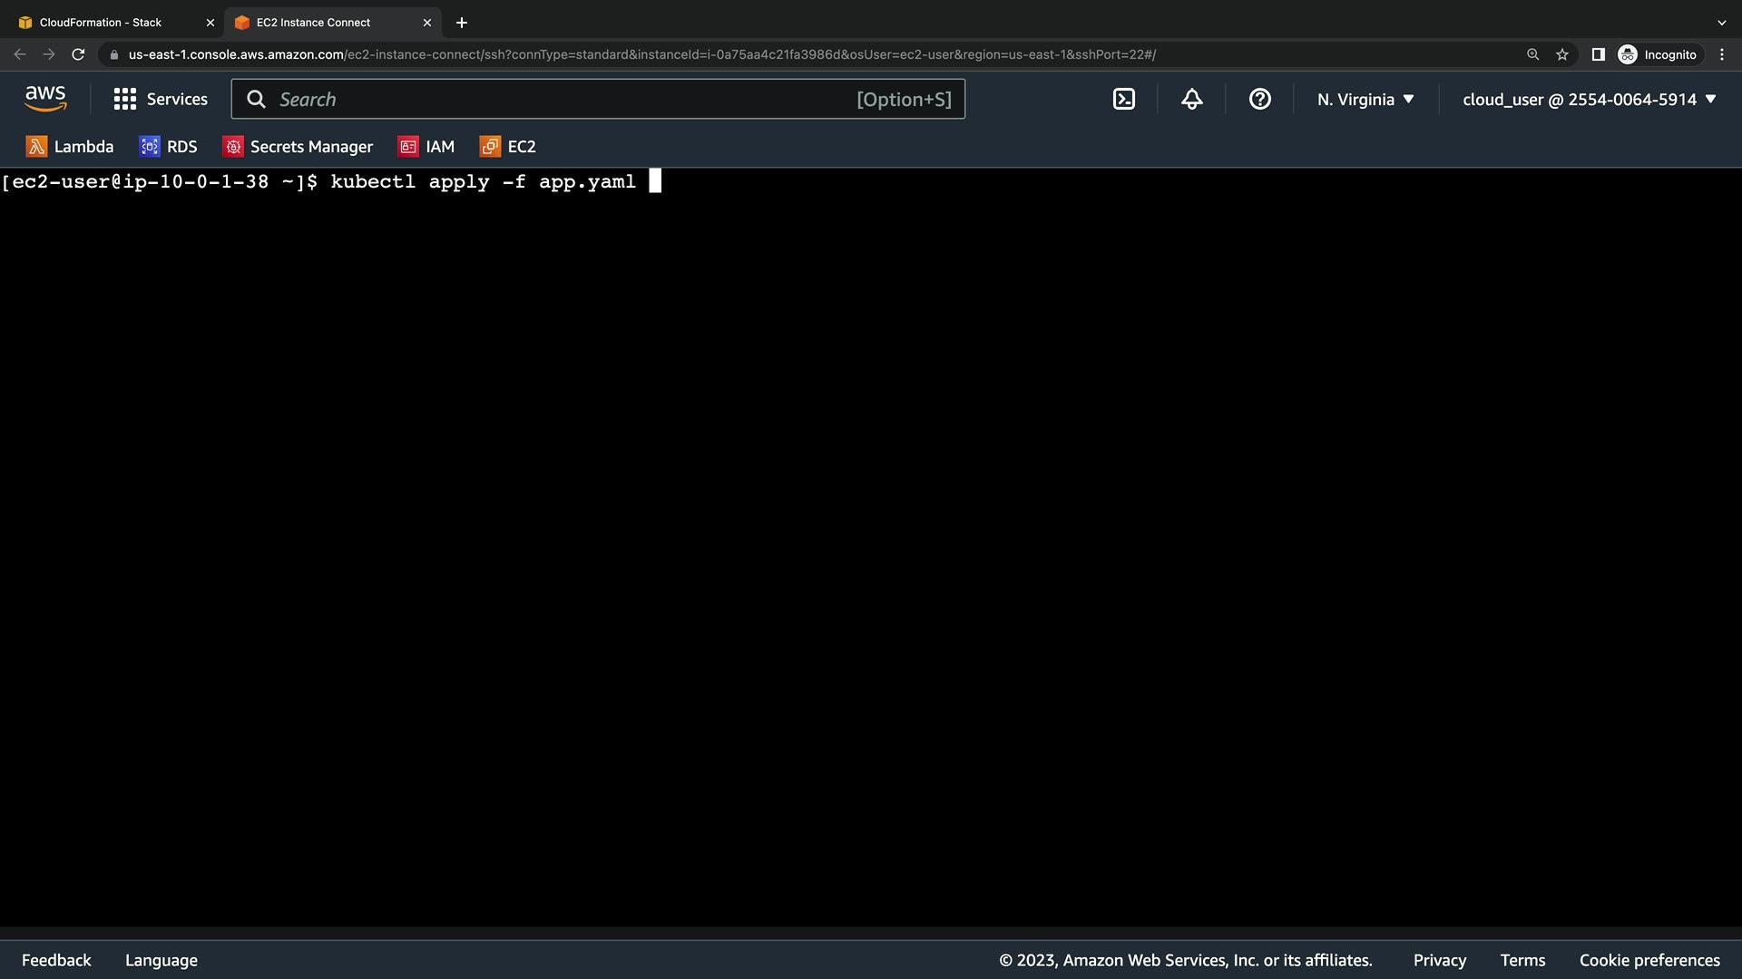Focus the AWS Search field
Screen dimensions: 1742x979
click(563, 100)
